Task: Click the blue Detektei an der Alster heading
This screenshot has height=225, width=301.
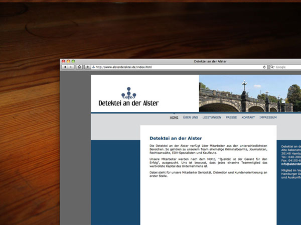Action: tap(176, 138)
